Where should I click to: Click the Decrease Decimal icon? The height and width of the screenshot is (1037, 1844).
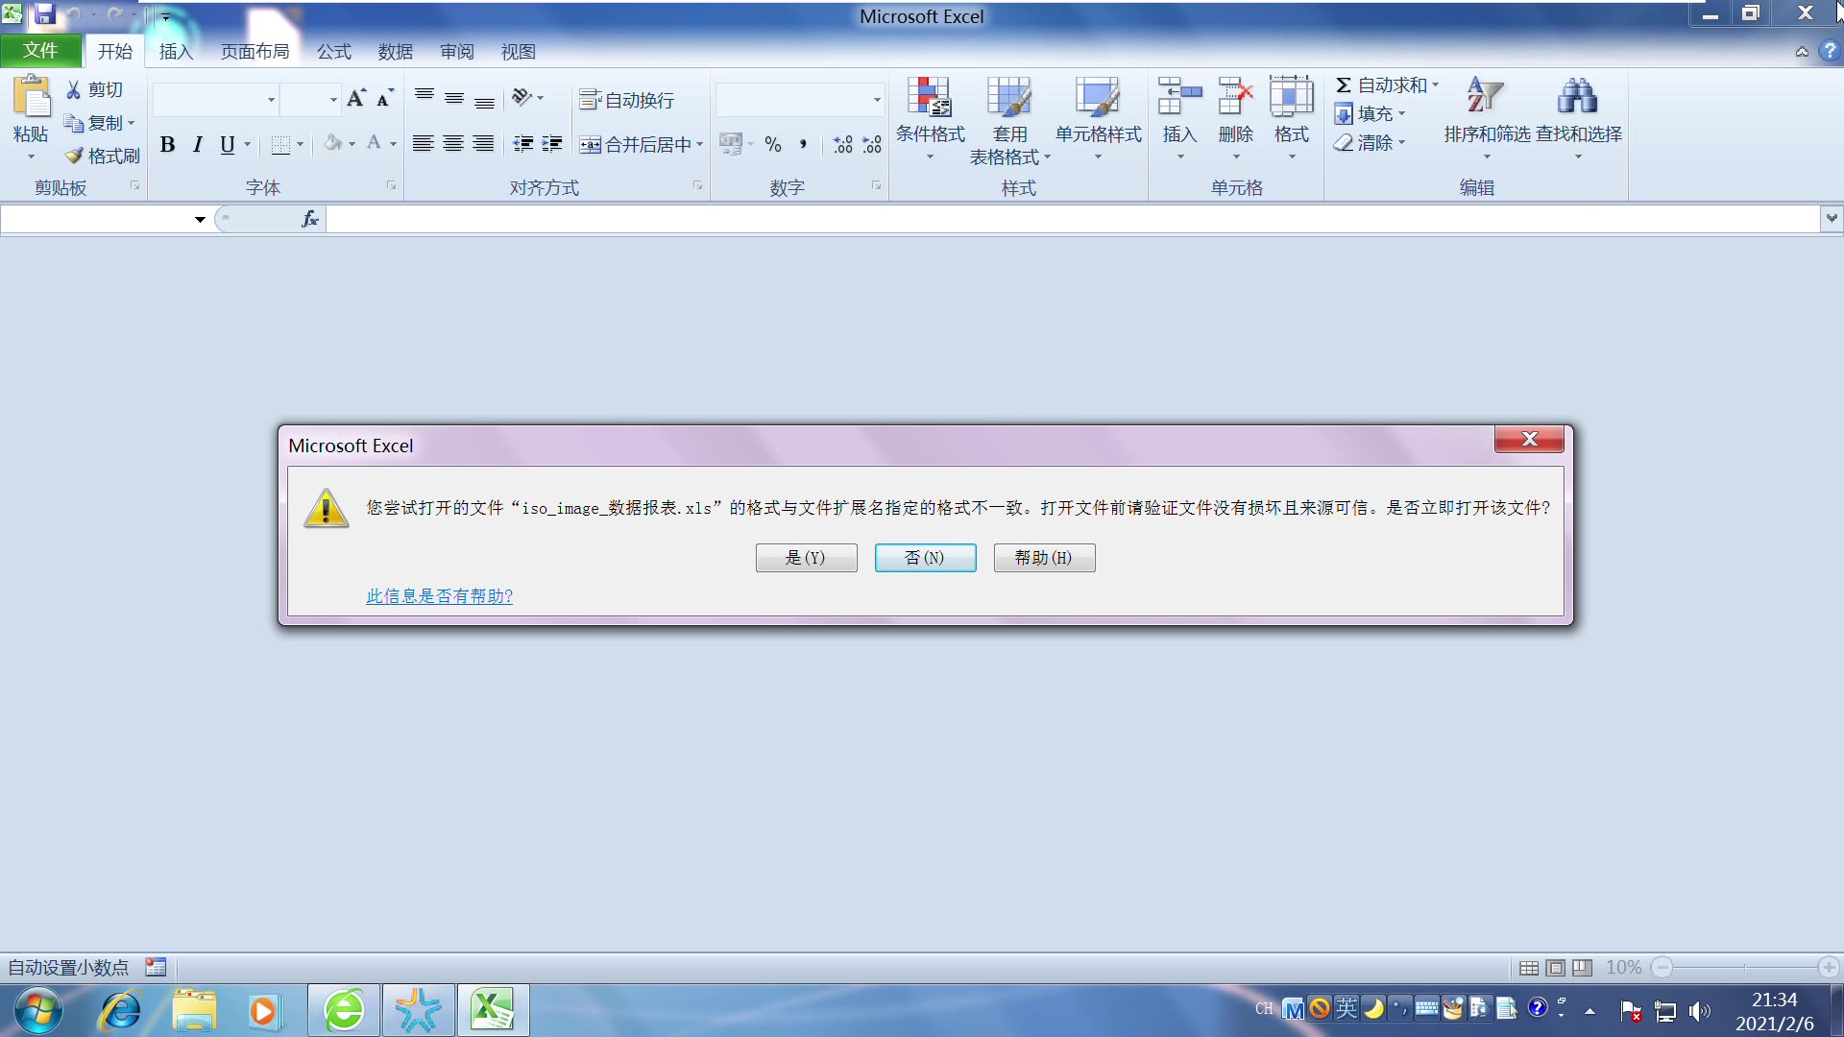click(871, 144)
